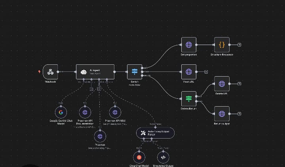This screenshot has height=167, width=285.
Task: Click the Switch node top output connector
Action: (x=142, y=68)
